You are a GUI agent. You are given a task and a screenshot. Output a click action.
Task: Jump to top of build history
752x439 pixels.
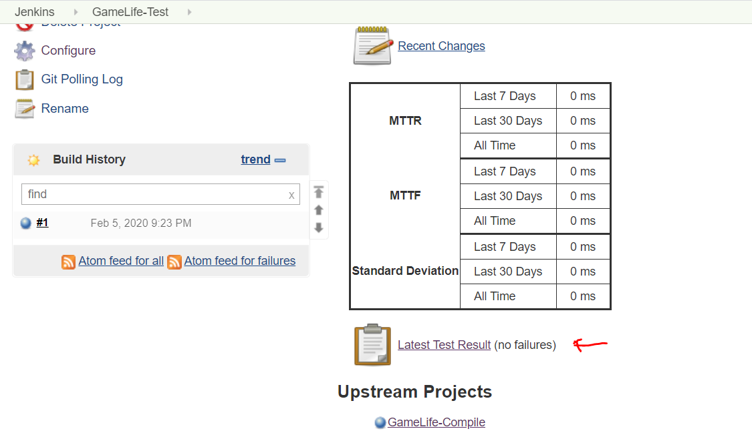click(319, 192)
